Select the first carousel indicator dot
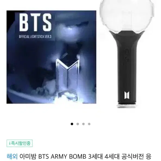Image resolution: width=161 pixels, height=161 pixels. click(x=72, y=124)
